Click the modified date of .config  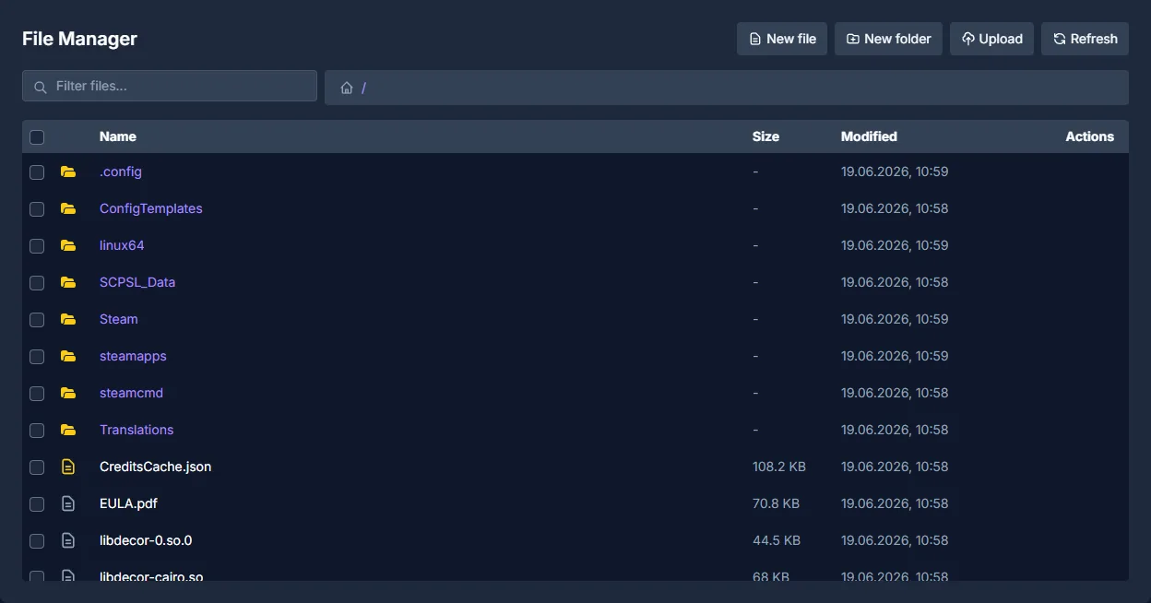(895, 171)
